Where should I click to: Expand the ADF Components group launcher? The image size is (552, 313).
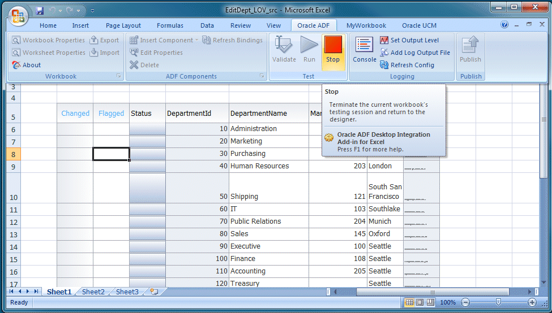click(x=262, y=76)
